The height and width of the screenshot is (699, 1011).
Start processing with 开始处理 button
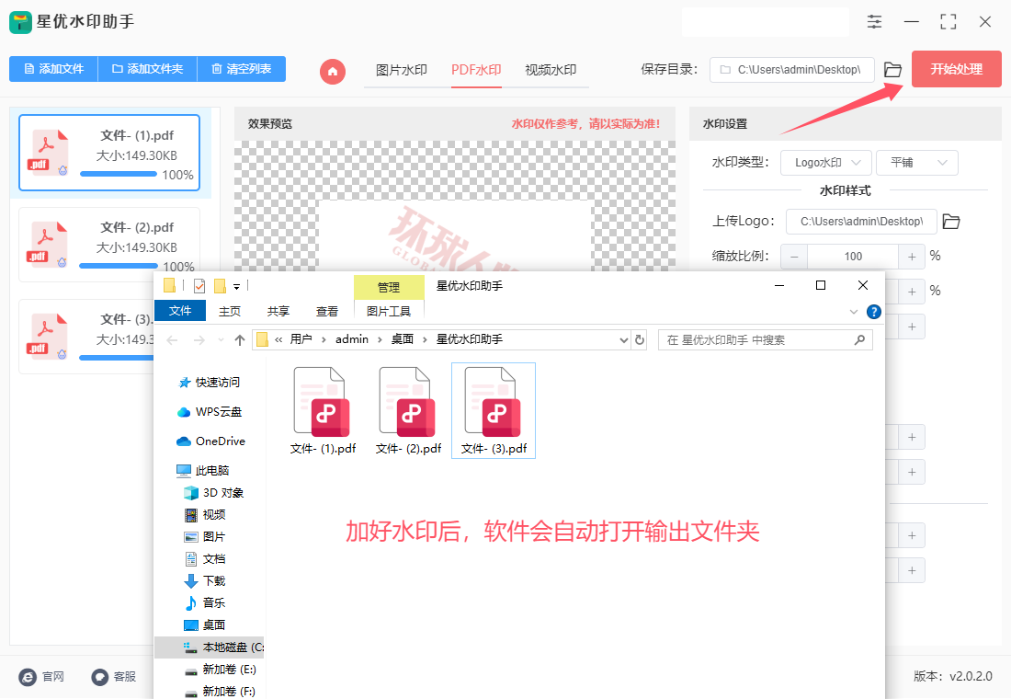[956, 69]
